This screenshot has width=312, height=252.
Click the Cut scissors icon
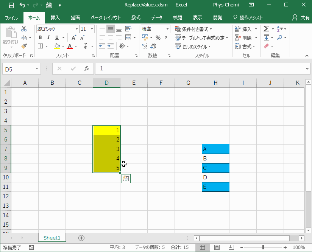[x=24, y=29]
